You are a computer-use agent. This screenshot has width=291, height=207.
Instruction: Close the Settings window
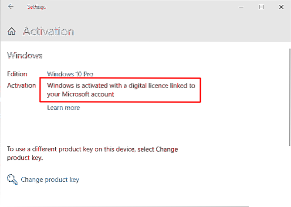point(281,7)
